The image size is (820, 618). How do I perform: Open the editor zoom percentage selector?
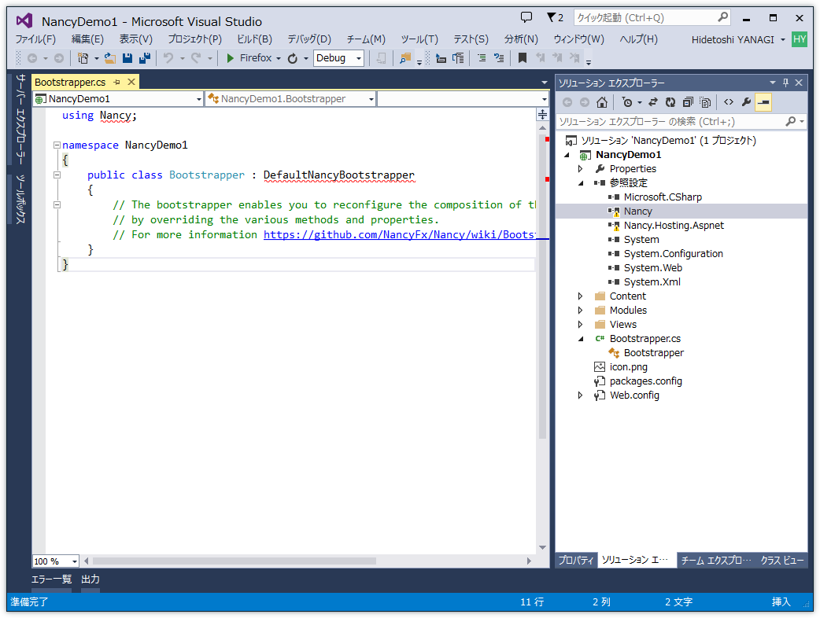pos(55,561)
